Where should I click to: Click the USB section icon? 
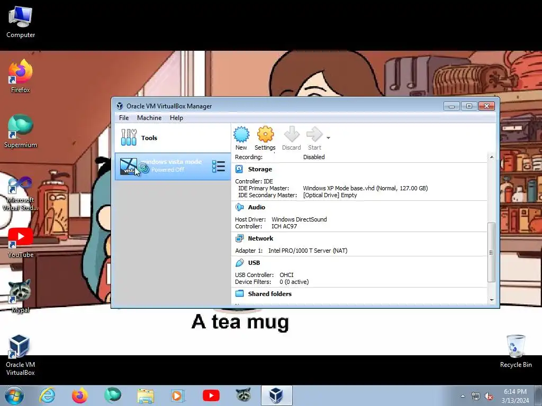(239, 263)
